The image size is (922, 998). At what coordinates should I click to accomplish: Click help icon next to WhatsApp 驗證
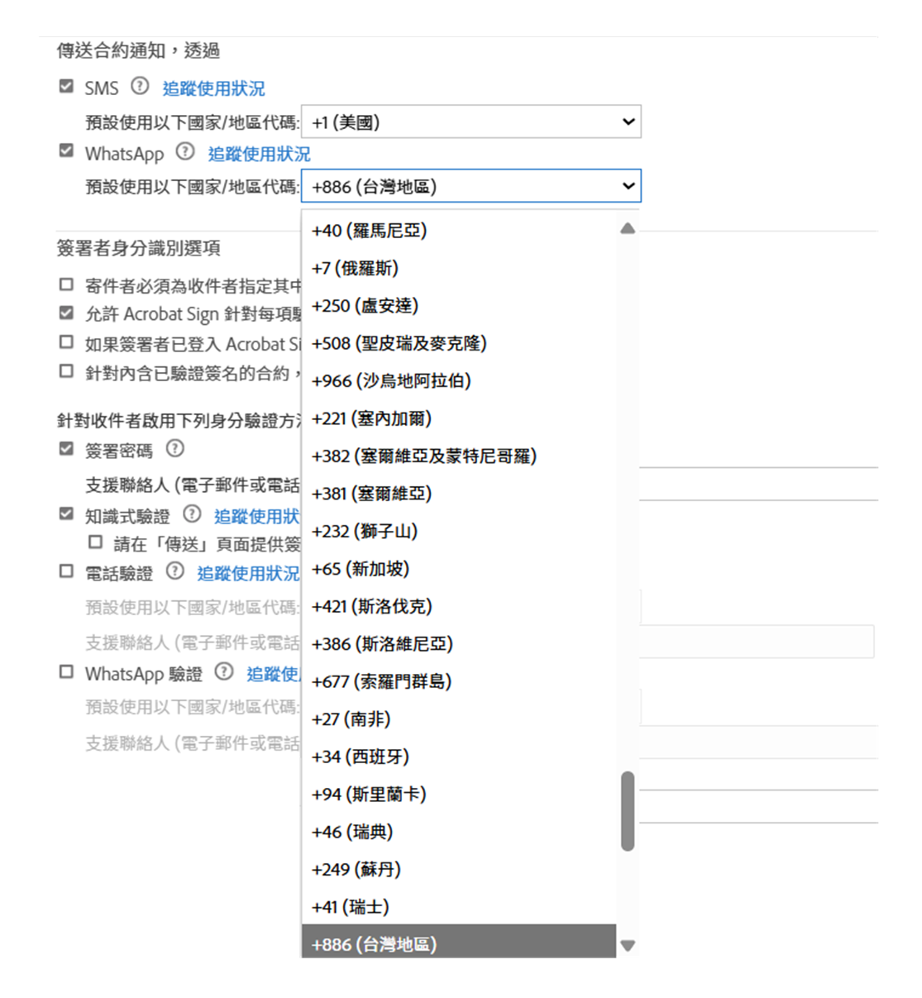224,671
